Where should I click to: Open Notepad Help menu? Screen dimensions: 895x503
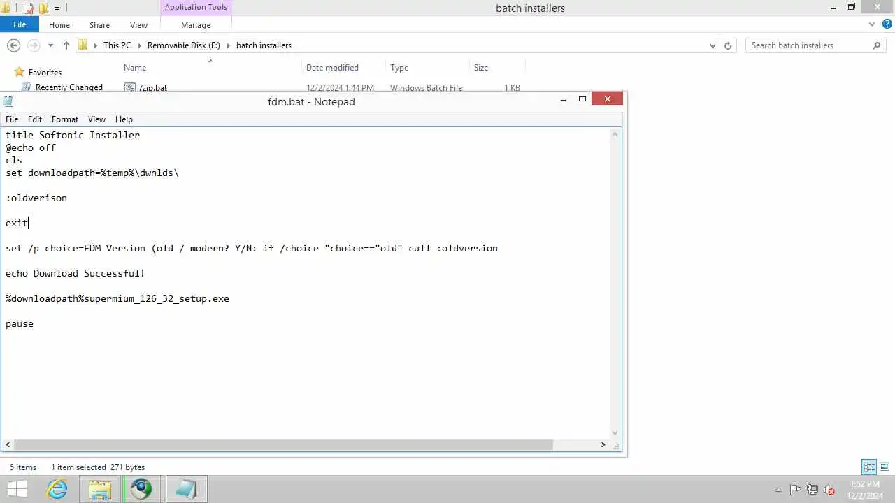click(124, 119)
